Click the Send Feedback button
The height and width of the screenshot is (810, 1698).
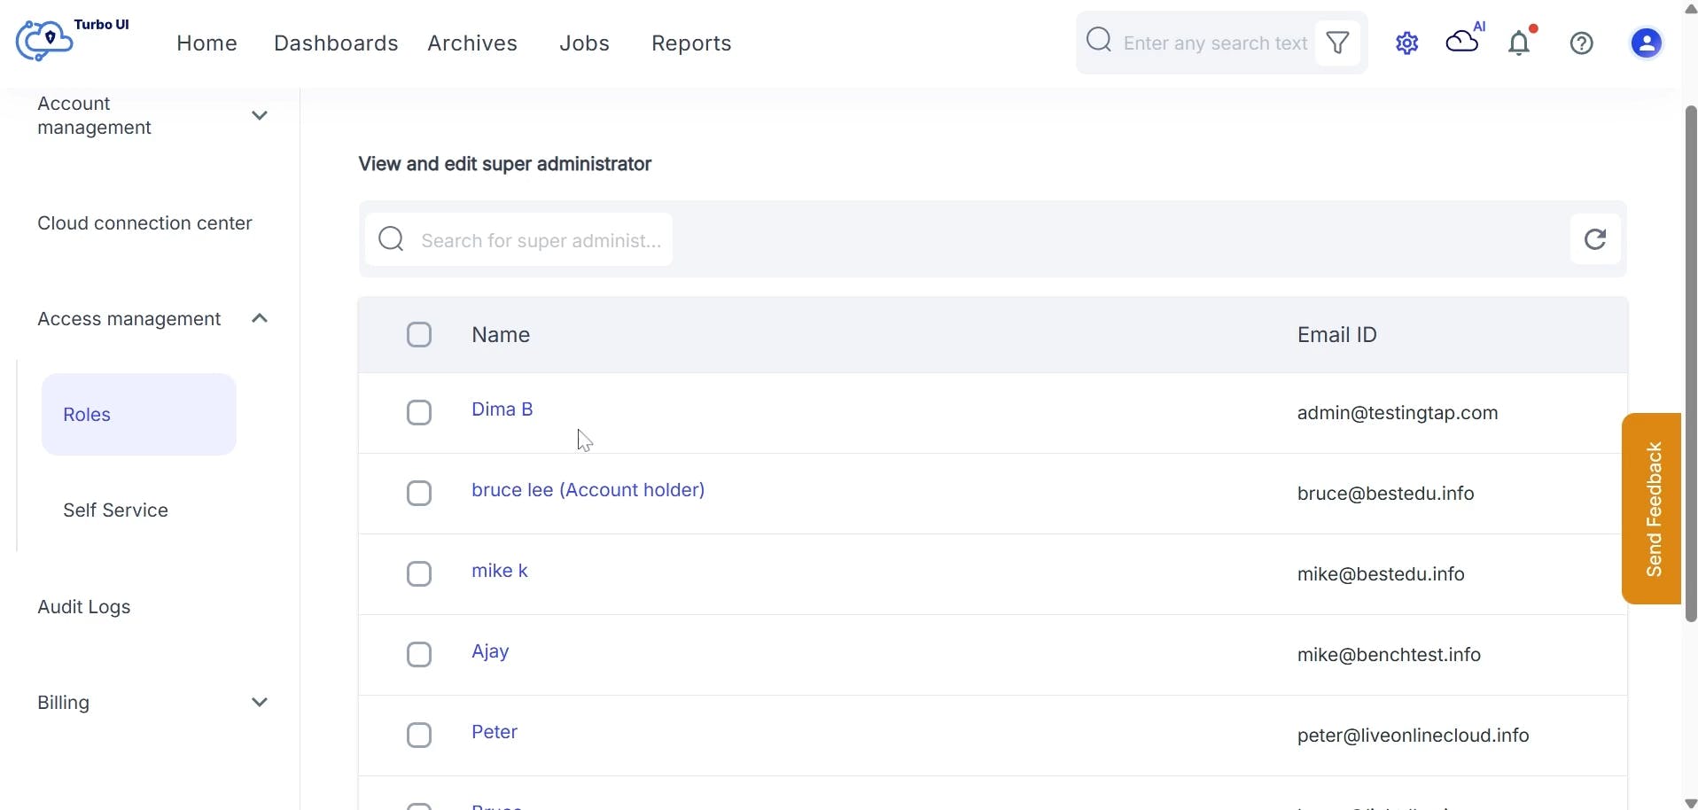click(1652, 509)
